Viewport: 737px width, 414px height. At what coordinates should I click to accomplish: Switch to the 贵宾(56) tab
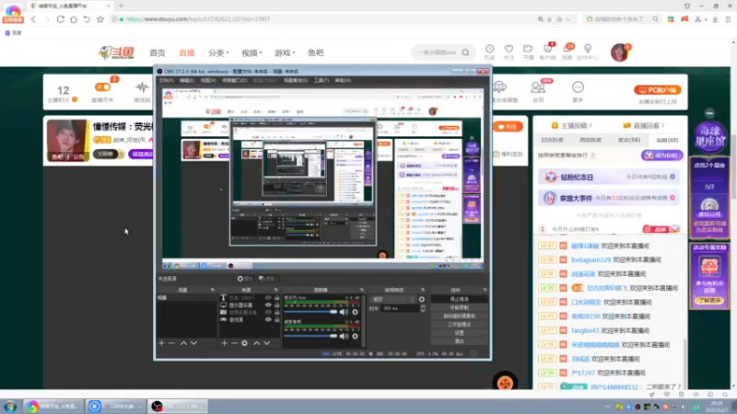pos(628,140)
